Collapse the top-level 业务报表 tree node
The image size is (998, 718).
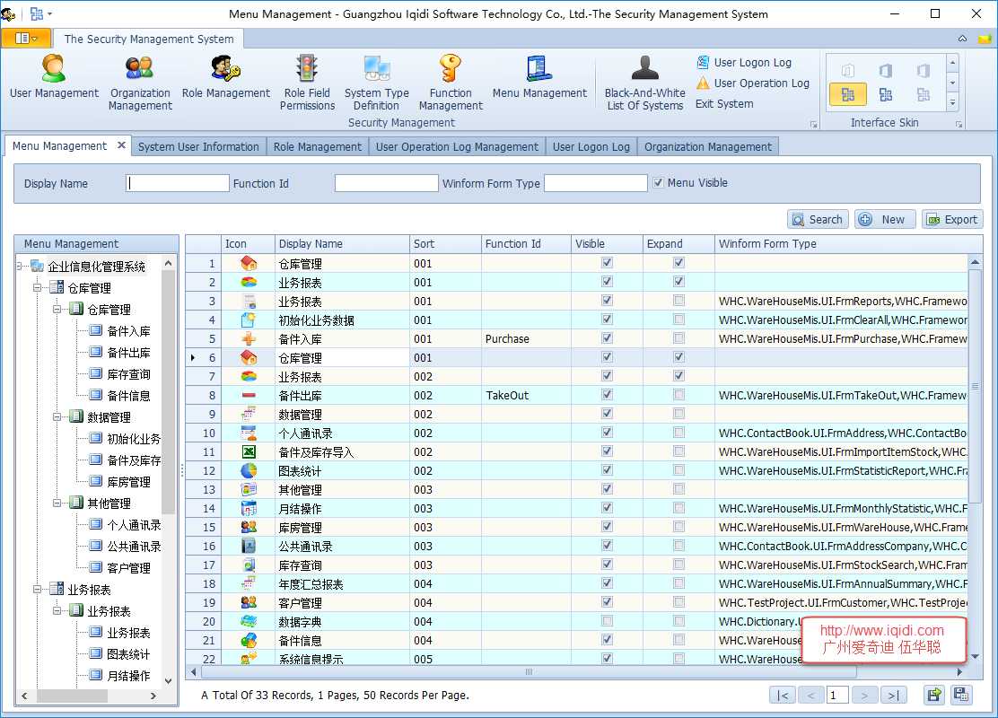pyautogui.click(x=39, y=590)
